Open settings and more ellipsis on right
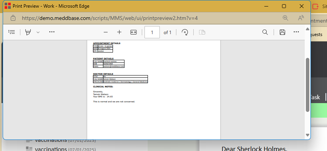The height and width of the screenshot is (151, 327). tap(296, 32)
